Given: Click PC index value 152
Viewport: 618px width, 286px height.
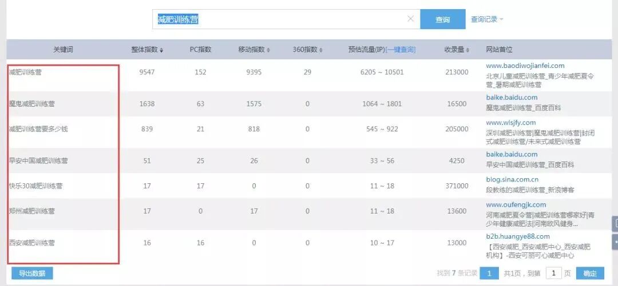Looking at the screenshot, I should point(201,72).
